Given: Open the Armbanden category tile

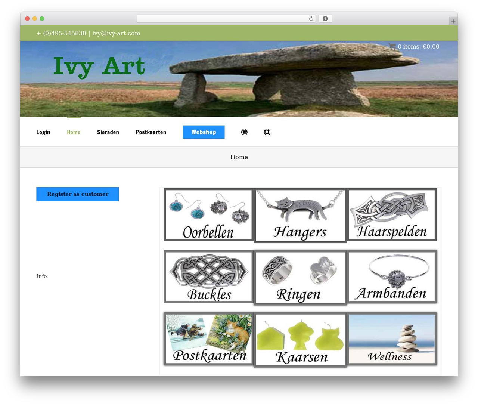Looking at the screenshot, I should click(x=392, y=277).
